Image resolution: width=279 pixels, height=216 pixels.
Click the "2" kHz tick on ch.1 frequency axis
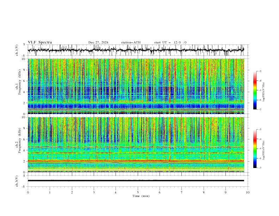tap(25, 103)
